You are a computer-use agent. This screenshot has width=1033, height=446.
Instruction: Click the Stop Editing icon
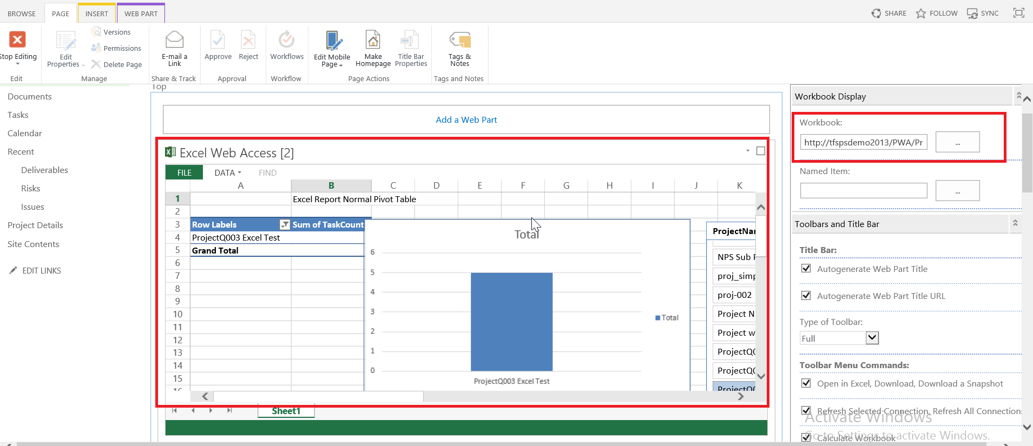(17, 40)
